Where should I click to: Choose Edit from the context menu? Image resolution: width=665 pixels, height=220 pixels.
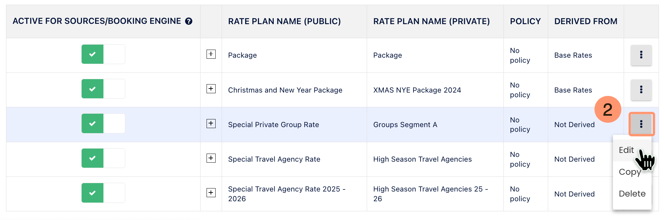click(x=626, y=150)
